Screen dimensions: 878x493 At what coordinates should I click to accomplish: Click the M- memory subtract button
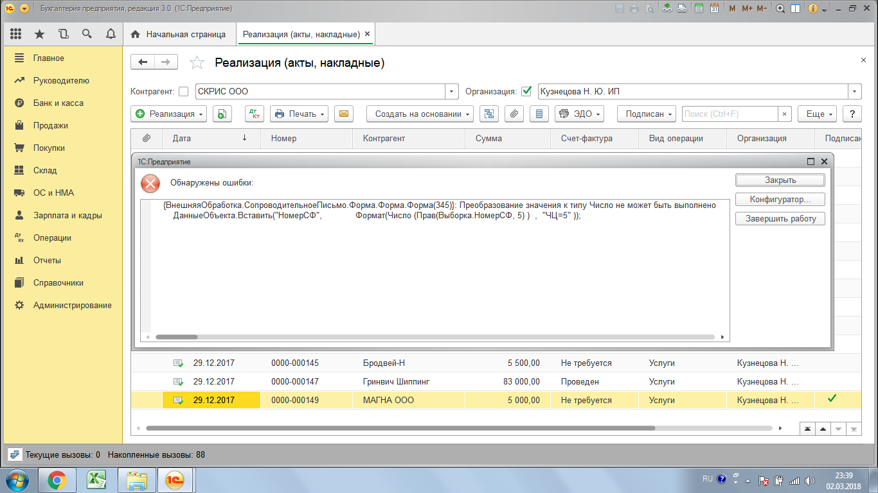(762, 9)
